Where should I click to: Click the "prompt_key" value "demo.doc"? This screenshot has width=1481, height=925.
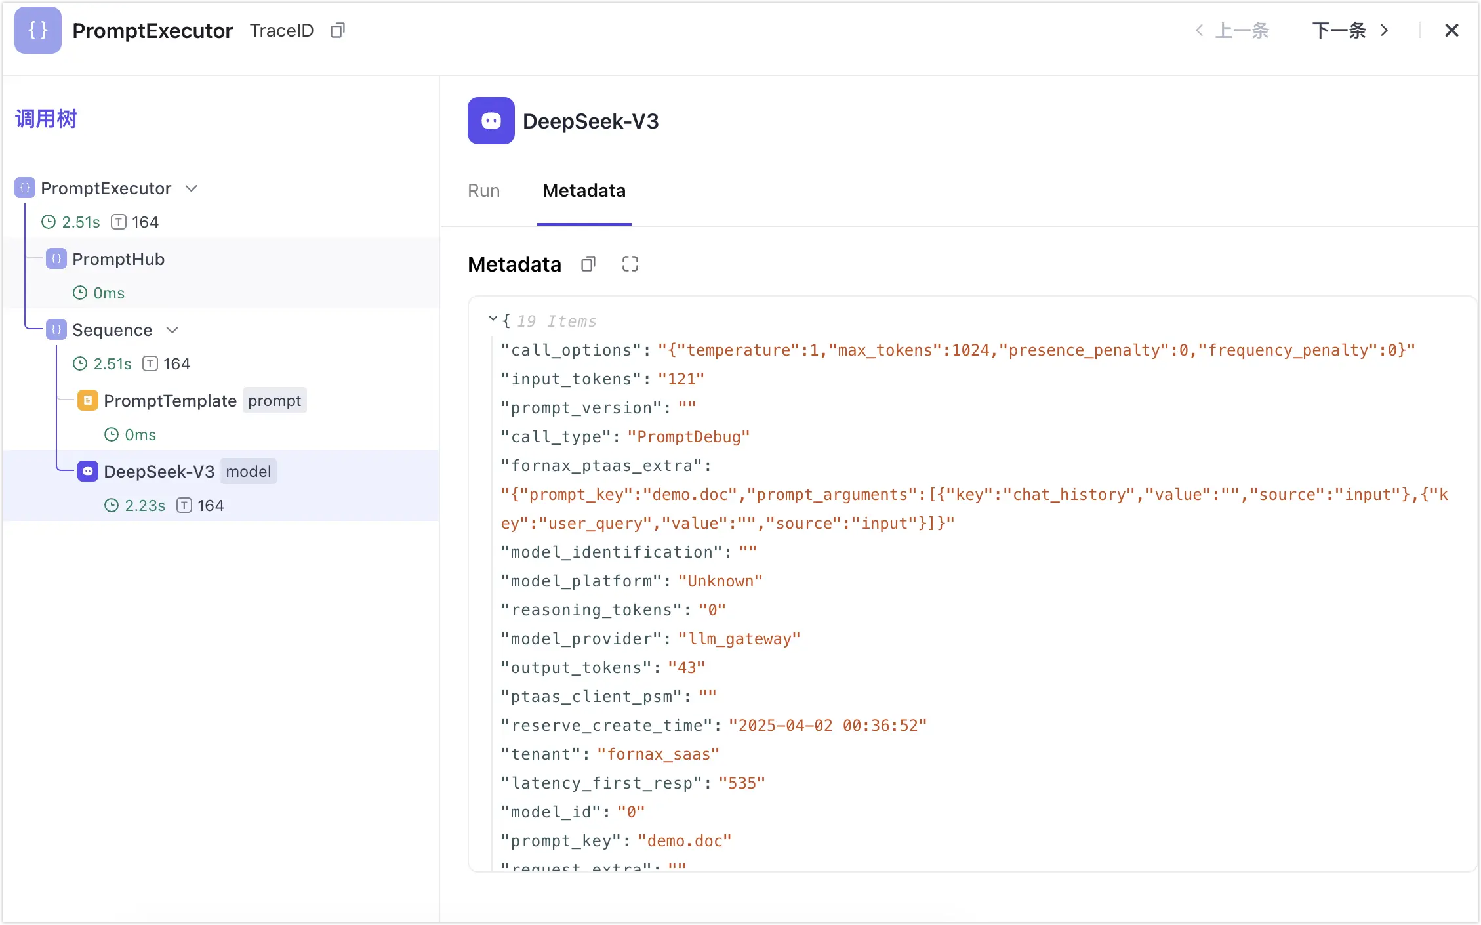685,841
